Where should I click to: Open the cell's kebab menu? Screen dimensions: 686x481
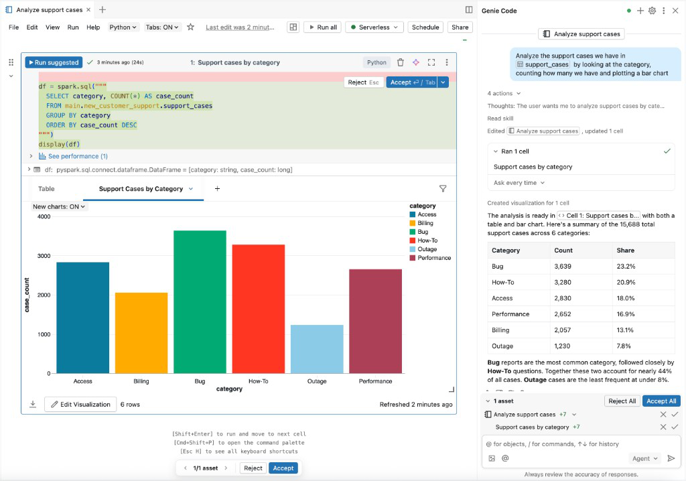click(x=446, y=62)
